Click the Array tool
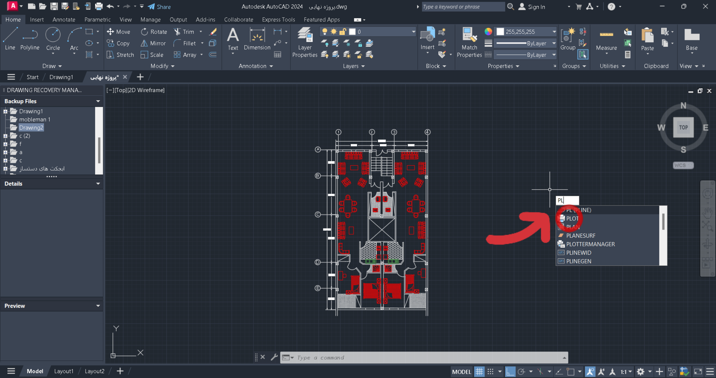This screenshot has height=378, width=716. 185,55
